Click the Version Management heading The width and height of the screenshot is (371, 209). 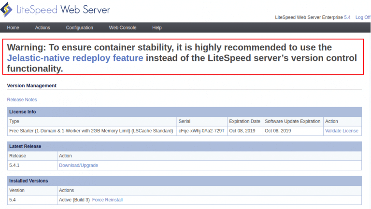(x=32, y=85)
